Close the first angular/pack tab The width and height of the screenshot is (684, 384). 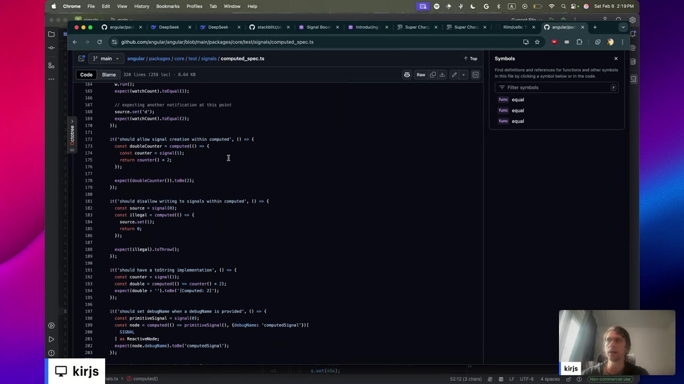[x=141, y=27]
